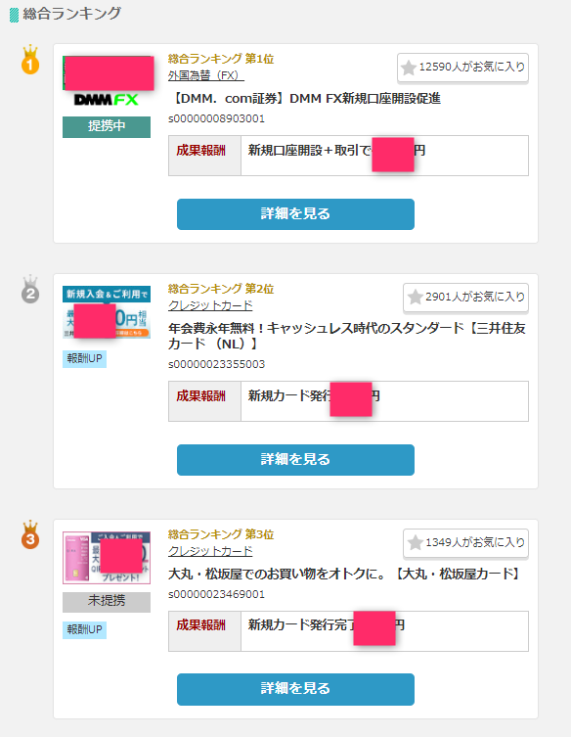Click the 提携中 status badge

[x=107, y=127]
